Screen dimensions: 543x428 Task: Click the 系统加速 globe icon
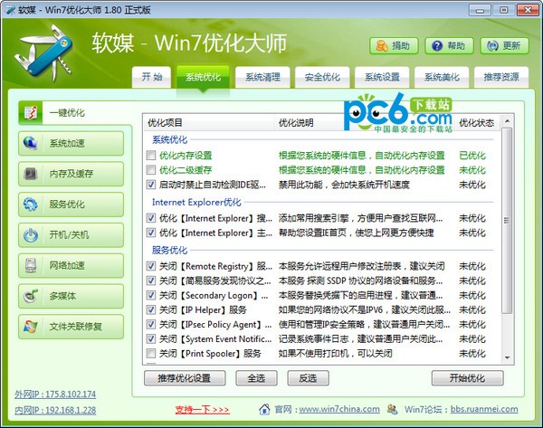coord(31,143)
